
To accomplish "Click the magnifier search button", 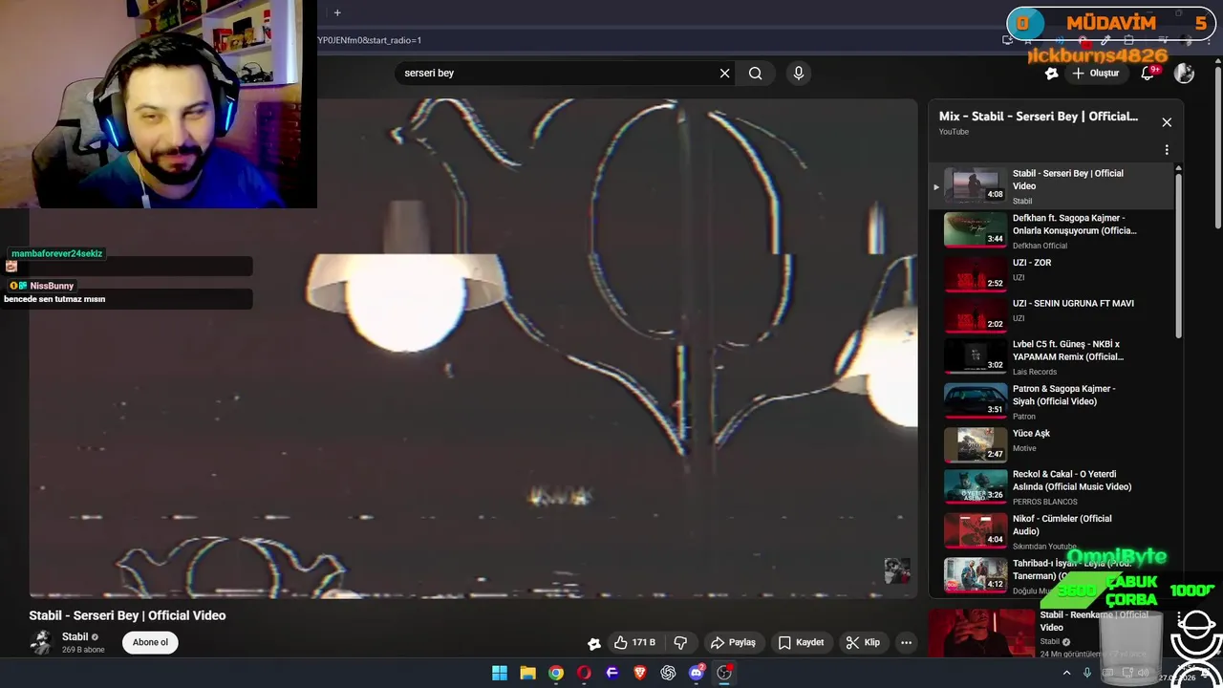I will coord(756,73).
